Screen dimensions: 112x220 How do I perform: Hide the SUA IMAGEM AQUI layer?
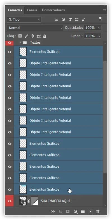point(10,201)
